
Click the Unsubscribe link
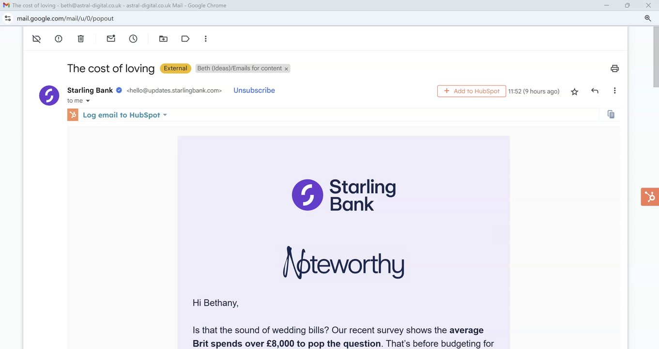click(254, 90)
